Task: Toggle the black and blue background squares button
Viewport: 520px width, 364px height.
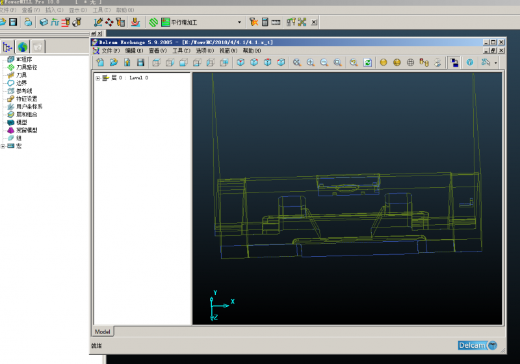Action: (454, 62)
